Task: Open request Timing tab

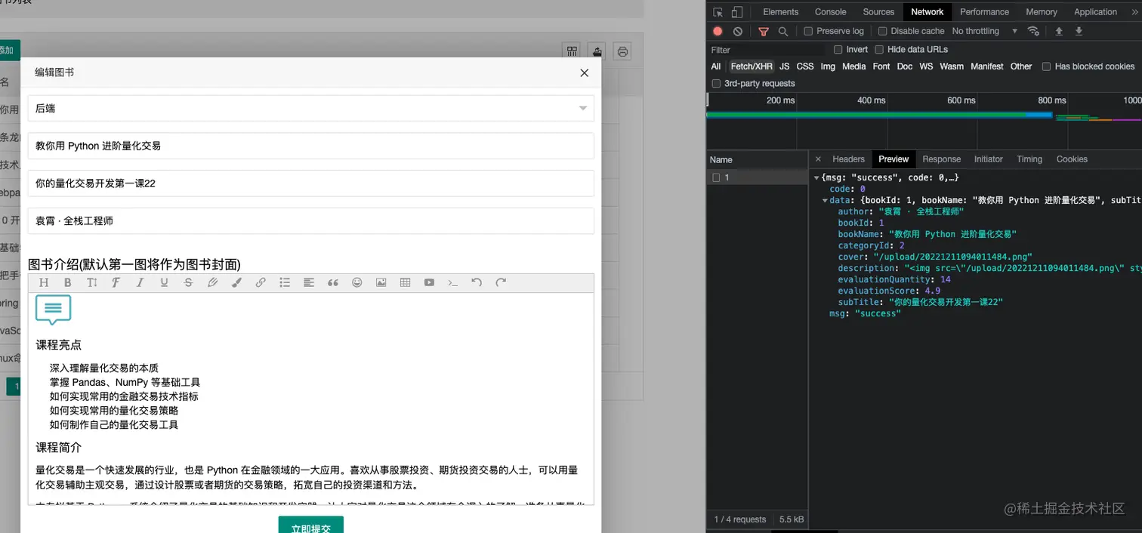Action: 1029,159
